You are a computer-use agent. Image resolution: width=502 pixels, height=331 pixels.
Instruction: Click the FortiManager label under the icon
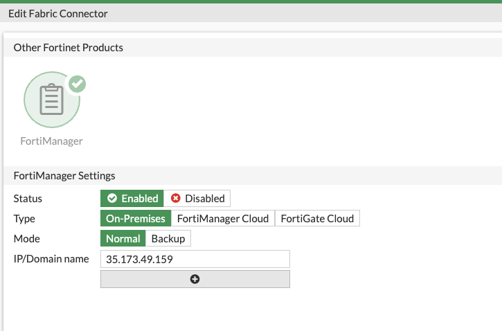coord(51,141)
